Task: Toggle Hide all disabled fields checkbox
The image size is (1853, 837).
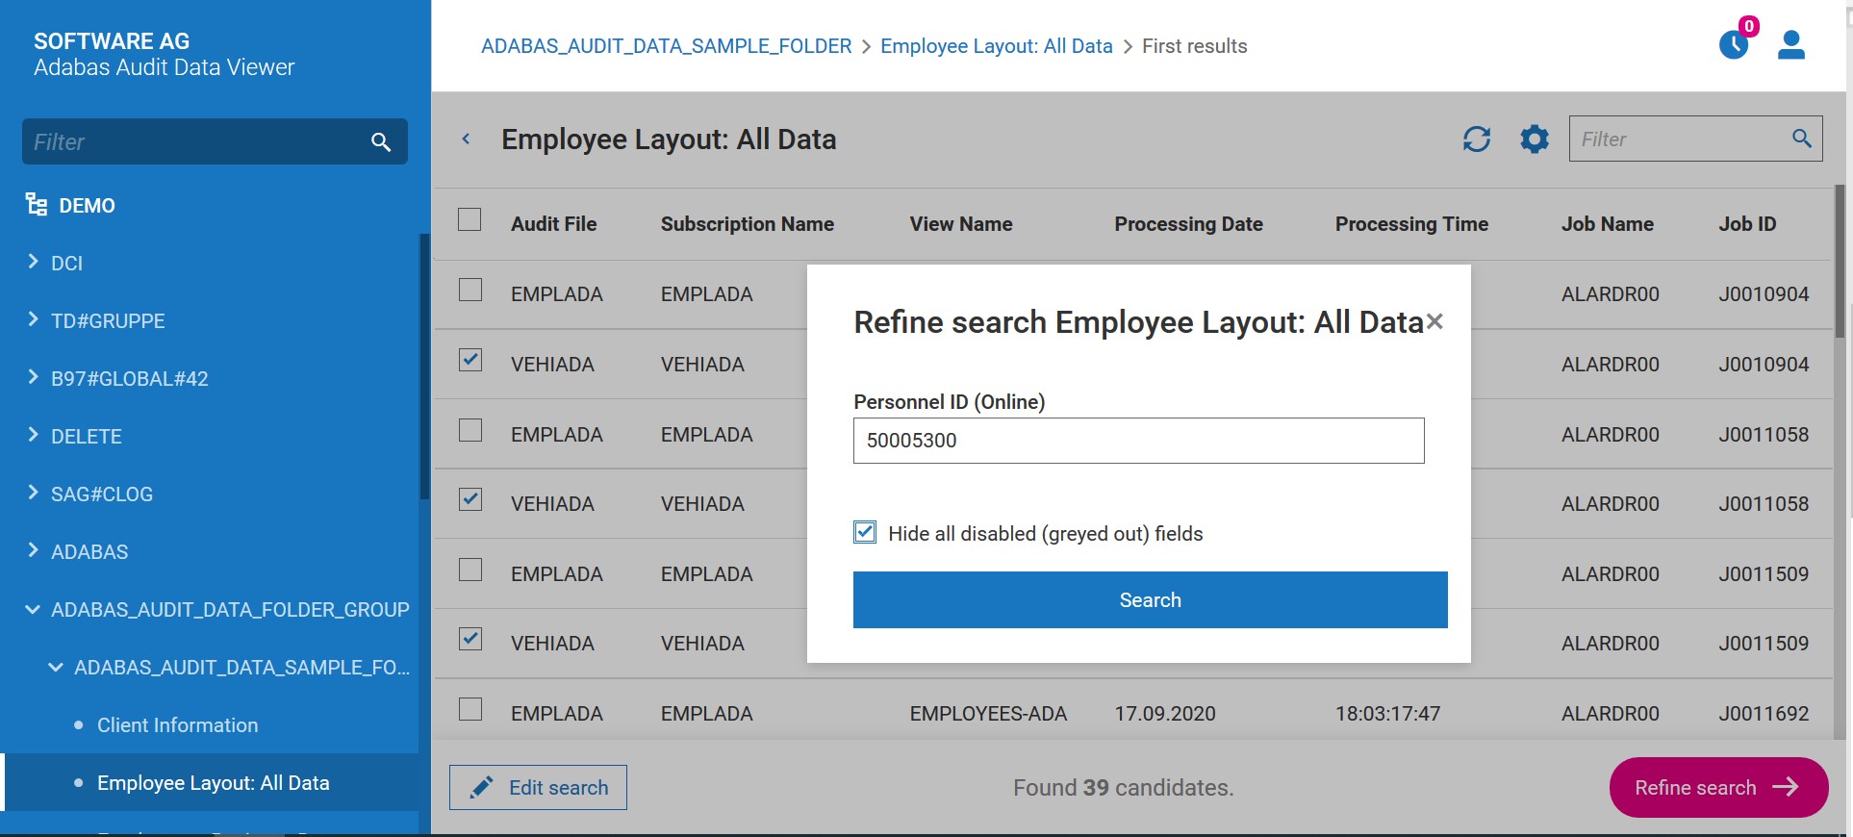Action: coord(865,532)
